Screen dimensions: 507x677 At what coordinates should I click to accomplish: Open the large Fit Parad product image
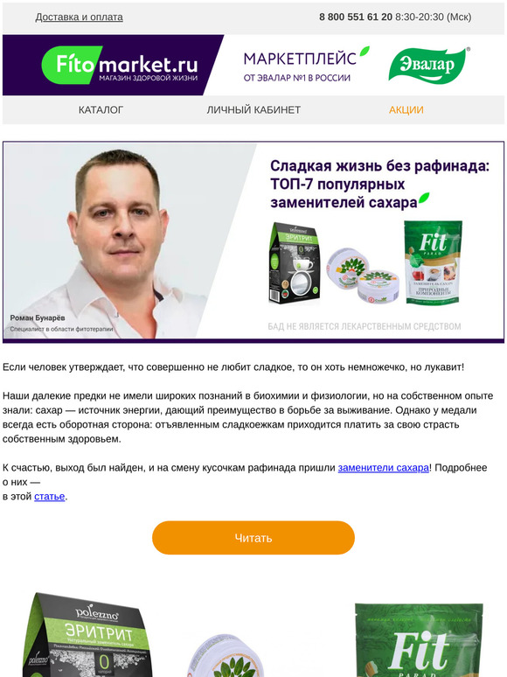(419, 640)
